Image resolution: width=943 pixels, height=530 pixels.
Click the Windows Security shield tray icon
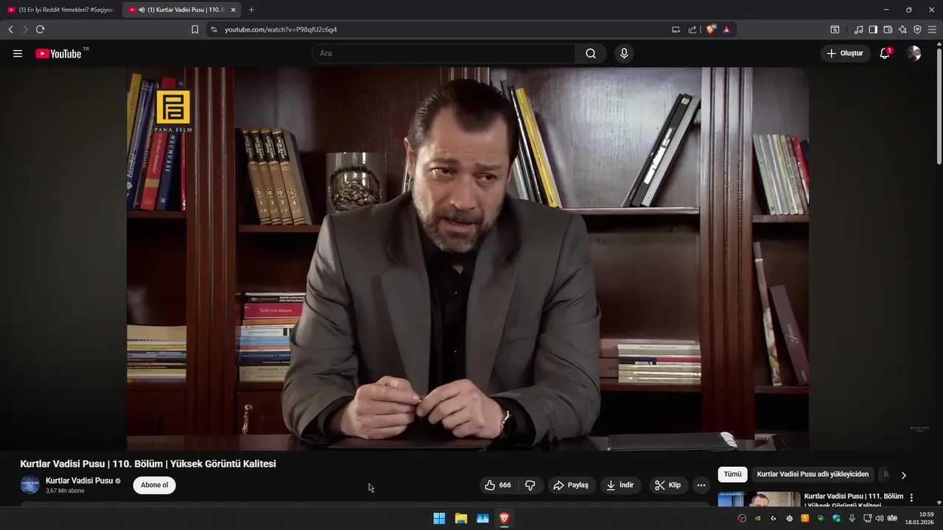coord(836,518)
